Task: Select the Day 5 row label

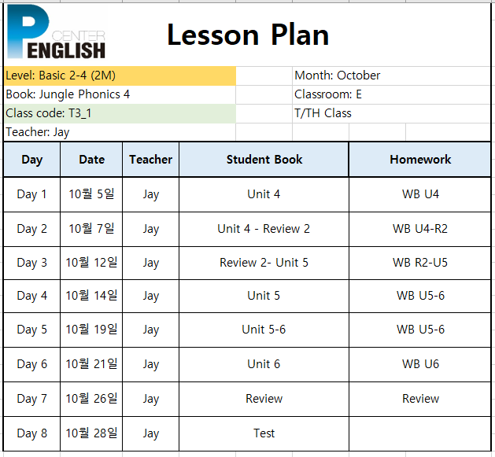Action: click(32, 330)
